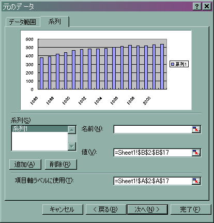
Task: Select 系列1 in the series list
Action: coord(40,129)
